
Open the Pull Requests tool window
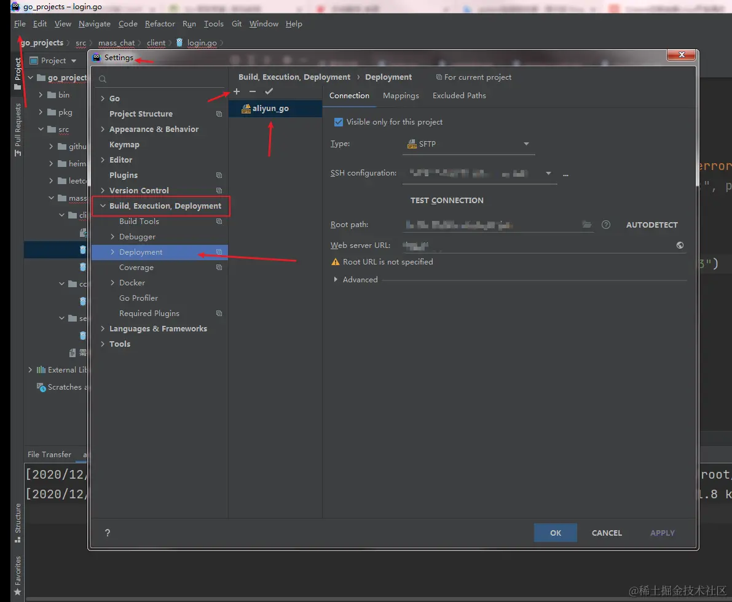pyautogui.click(x=18, y=129)
